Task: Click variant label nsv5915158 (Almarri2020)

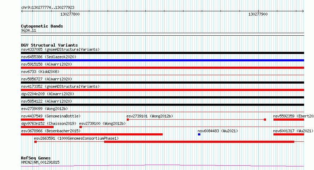Action: (x=47, y=64)
